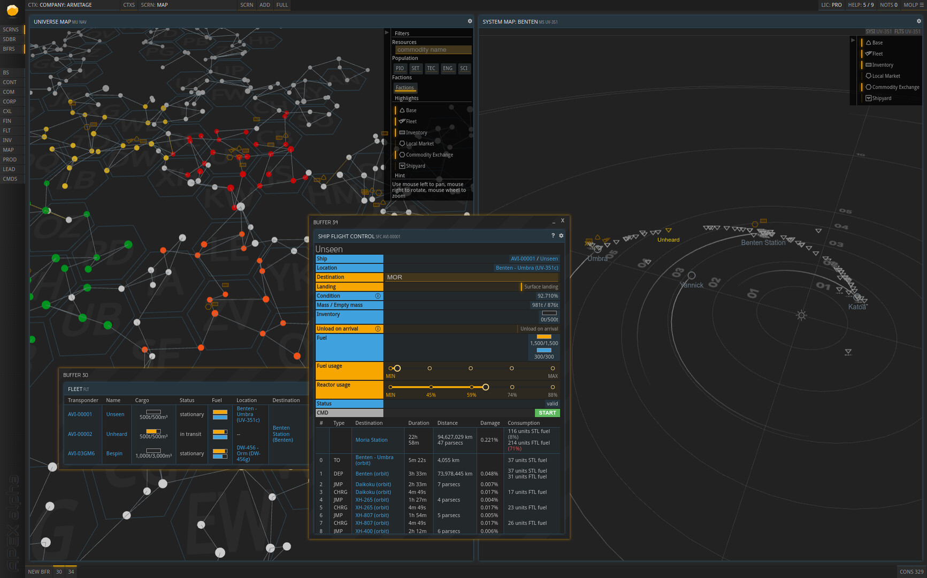The image size is (927, 578).
Task: Open the MOR destination field dropdown
Action: (x=471, y=277)
